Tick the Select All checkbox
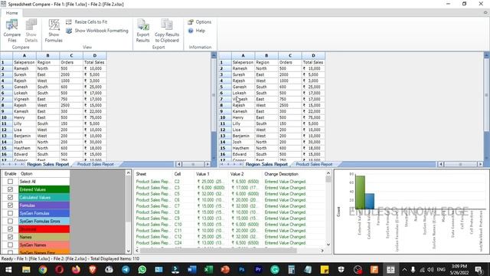 10,182
